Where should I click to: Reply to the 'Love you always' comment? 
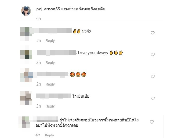[x=50, y=63]
